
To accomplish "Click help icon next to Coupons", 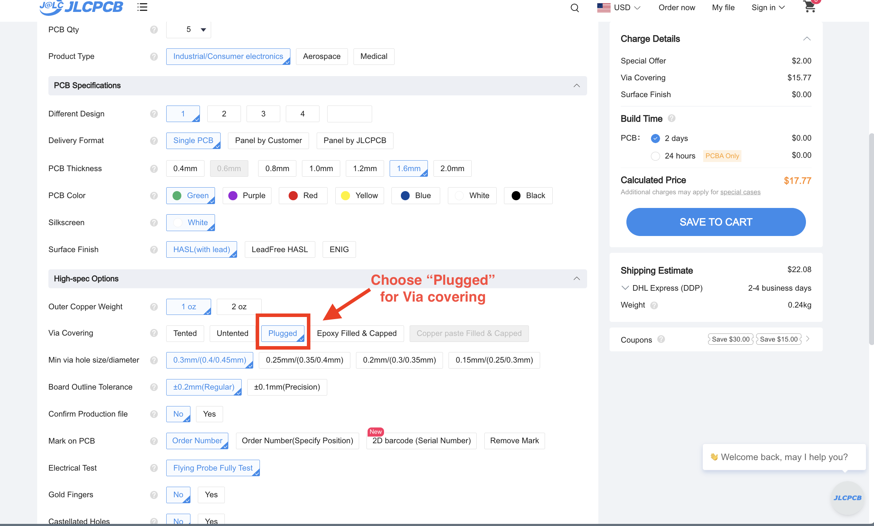I will point(661,339).
